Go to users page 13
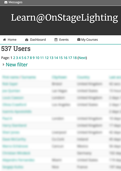Image resolution: width=121 pixels, height=171 pixels. (51, 58)
